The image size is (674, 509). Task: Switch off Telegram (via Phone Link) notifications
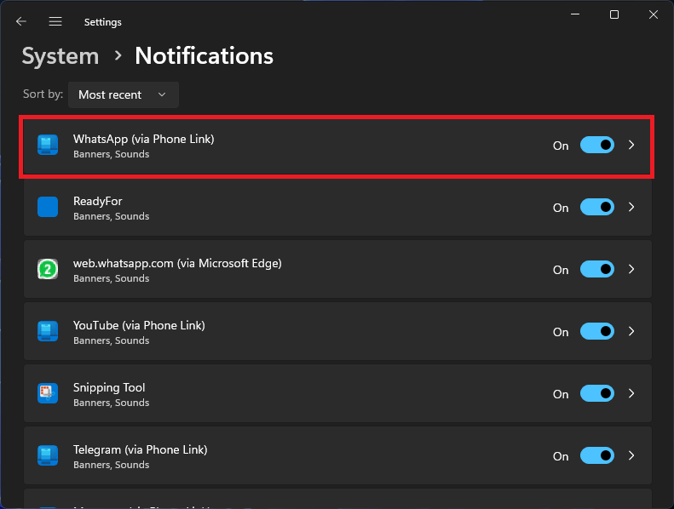click(597, 455)
